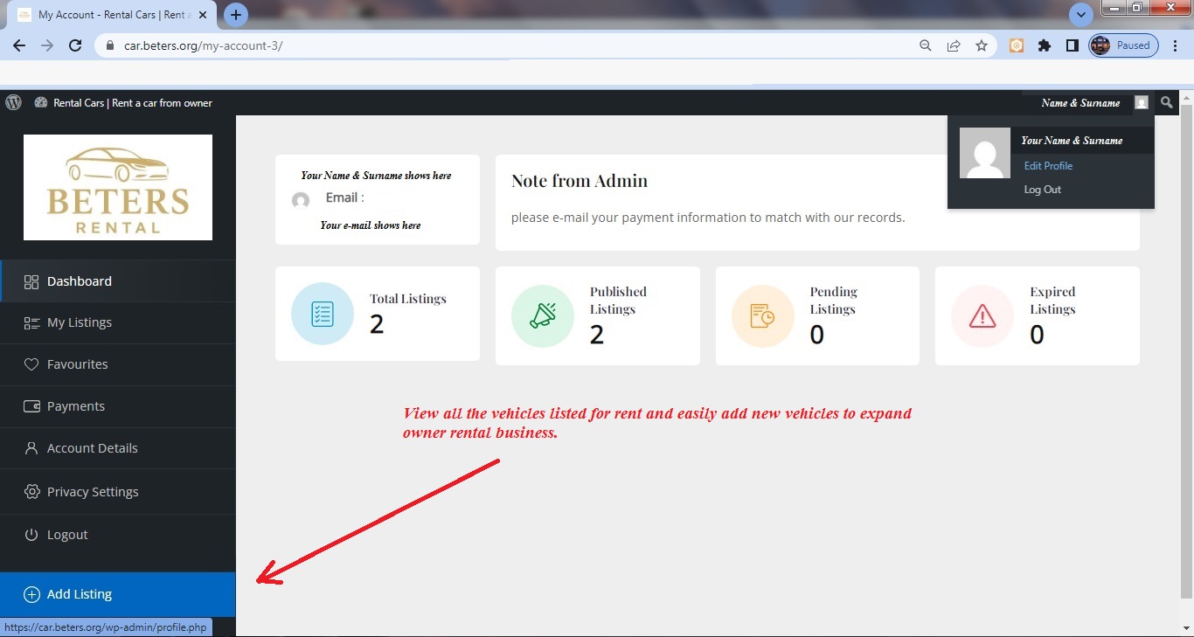The height and width of the screenshot is (637, 1194).
Task: Click the Add Listing button
Action: 118,594
